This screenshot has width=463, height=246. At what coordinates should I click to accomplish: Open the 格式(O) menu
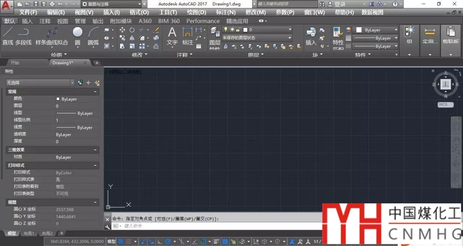[139, 12]
